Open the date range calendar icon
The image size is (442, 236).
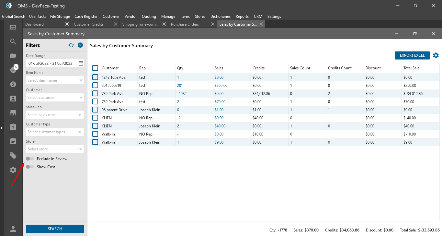click(81, 63)
